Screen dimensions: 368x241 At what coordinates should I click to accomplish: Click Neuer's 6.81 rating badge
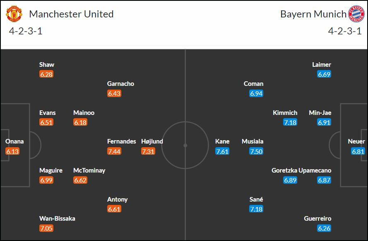[358, 151]
